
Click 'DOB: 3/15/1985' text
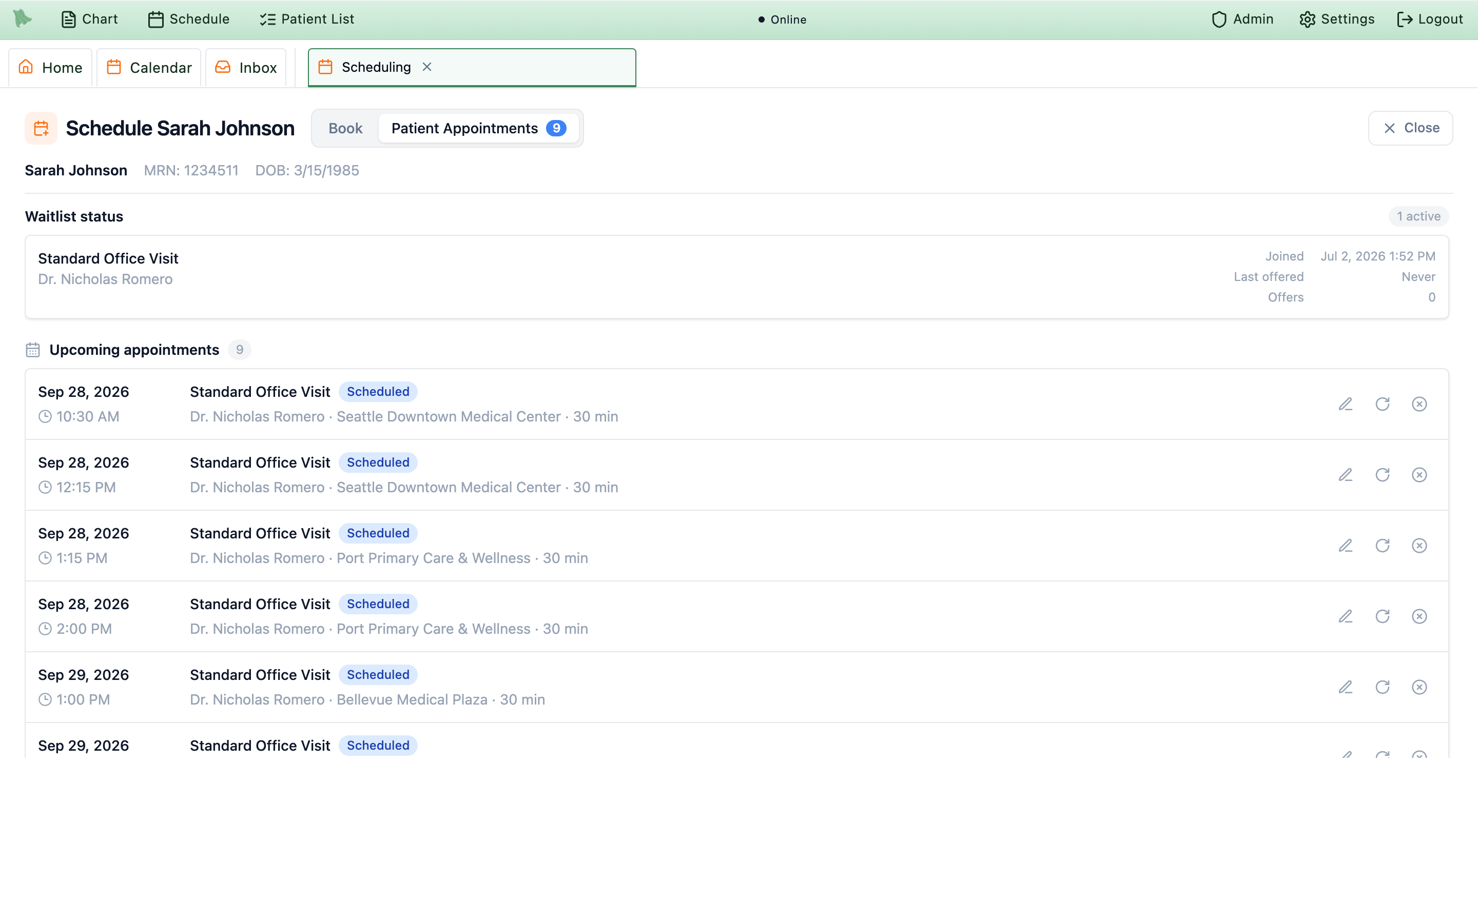coord(307,170)
